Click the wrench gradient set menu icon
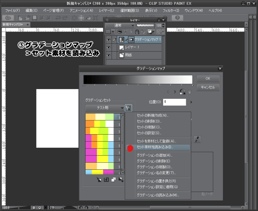 pyautogui.click(x=128, y=108)
